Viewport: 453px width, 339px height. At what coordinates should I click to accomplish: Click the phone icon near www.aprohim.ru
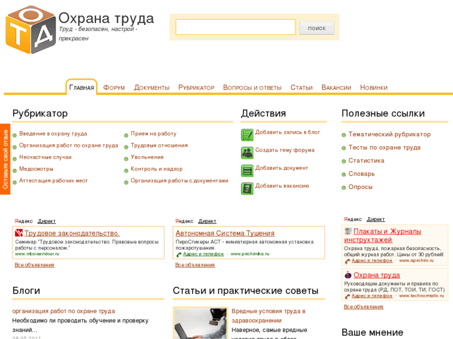point(348,261)
